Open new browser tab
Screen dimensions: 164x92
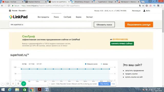[143, 2]
